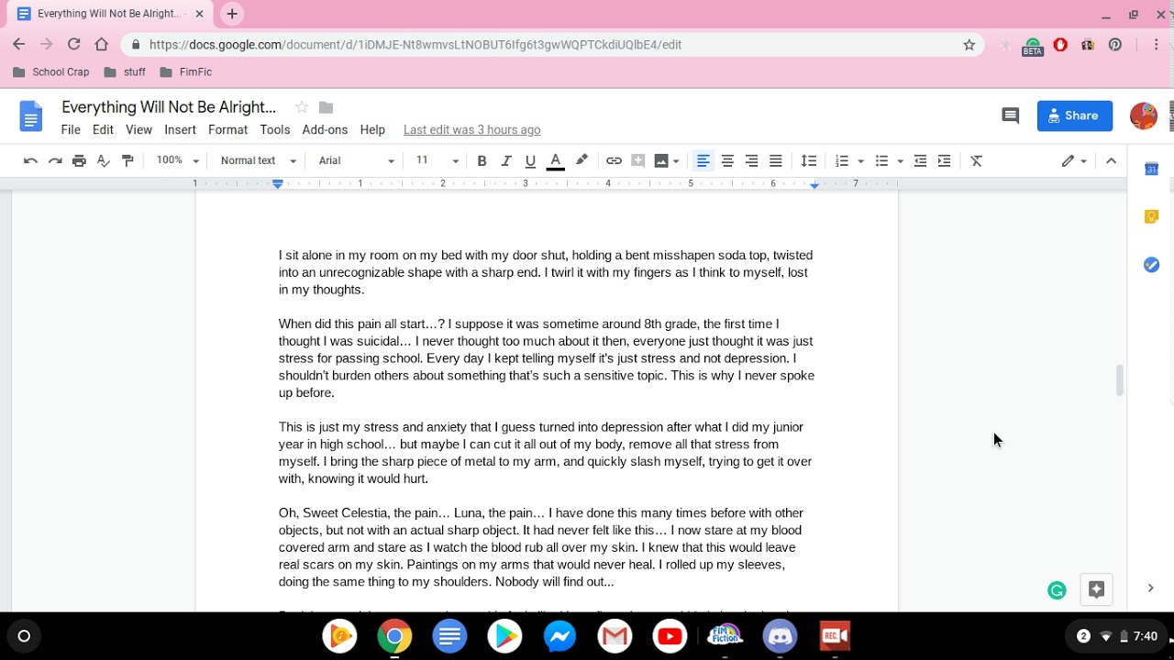The image size is (1174, 660).
Task: Set center alignment
Action: (x=727, y=160)
